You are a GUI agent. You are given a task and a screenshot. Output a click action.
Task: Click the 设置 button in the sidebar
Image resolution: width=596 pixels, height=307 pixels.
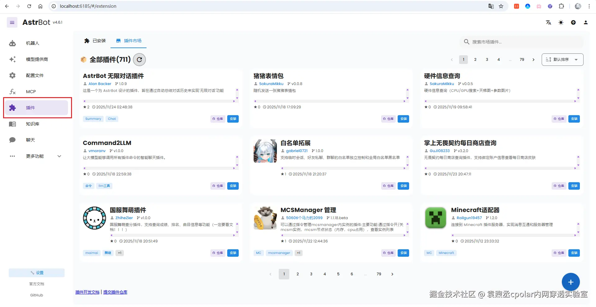(x=37, y=273)
